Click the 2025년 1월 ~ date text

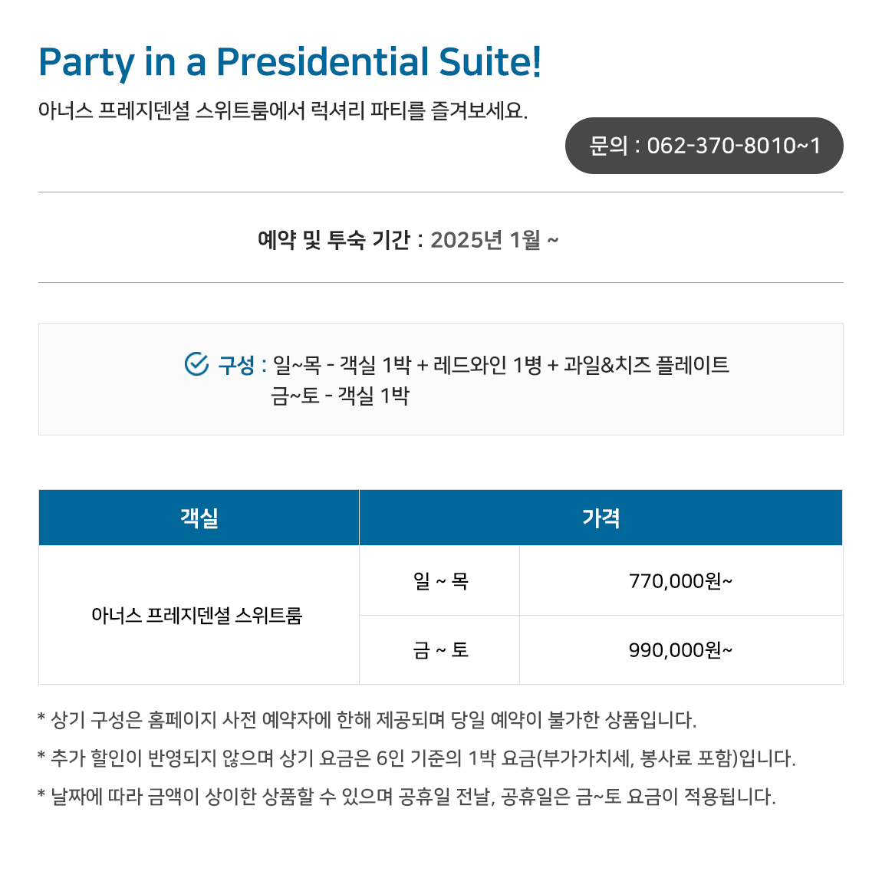pos(495,239)
